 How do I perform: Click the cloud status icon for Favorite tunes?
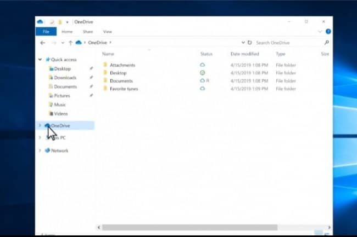(x=202, y=88)
